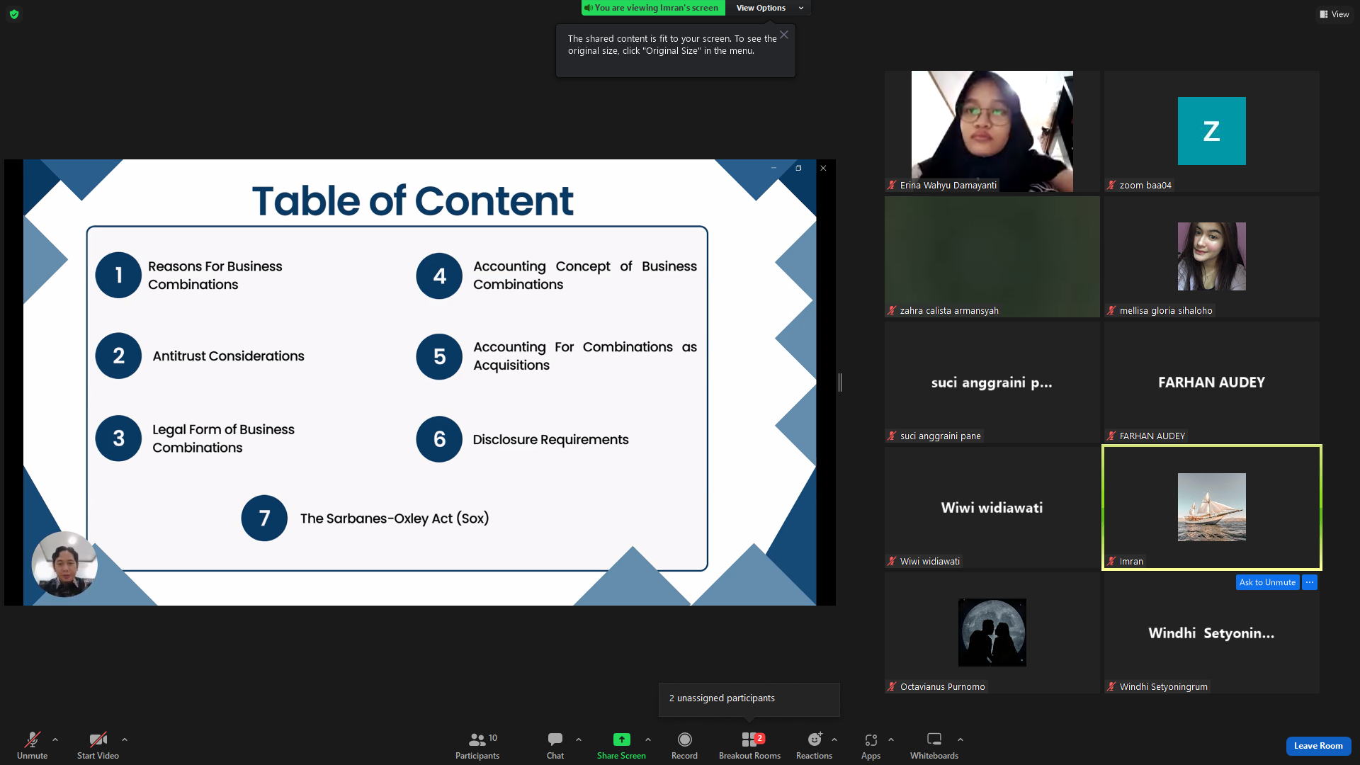
Task: Select zahra calista armansyah's video tile
Action: click(992, 256)
